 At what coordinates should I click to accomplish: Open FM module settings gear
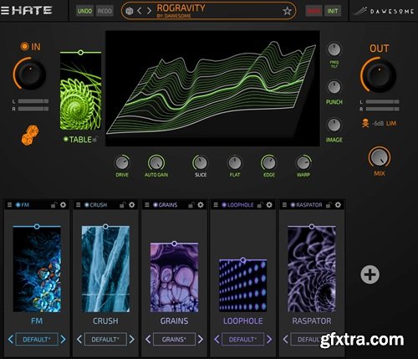click(x=64, y=205)
